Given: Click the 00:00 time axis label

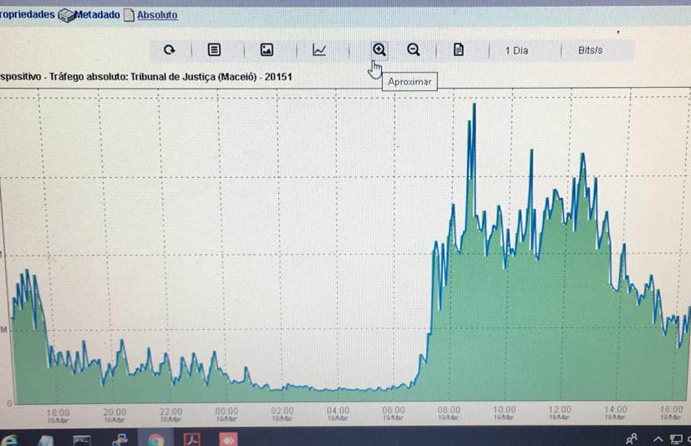Looking at the screenshot, I should coord(226,413).
